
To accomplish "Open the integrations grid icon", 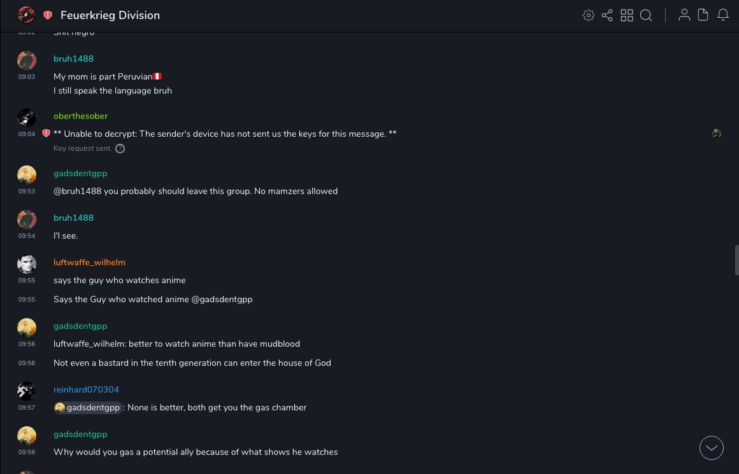I will tap(627, 15).
